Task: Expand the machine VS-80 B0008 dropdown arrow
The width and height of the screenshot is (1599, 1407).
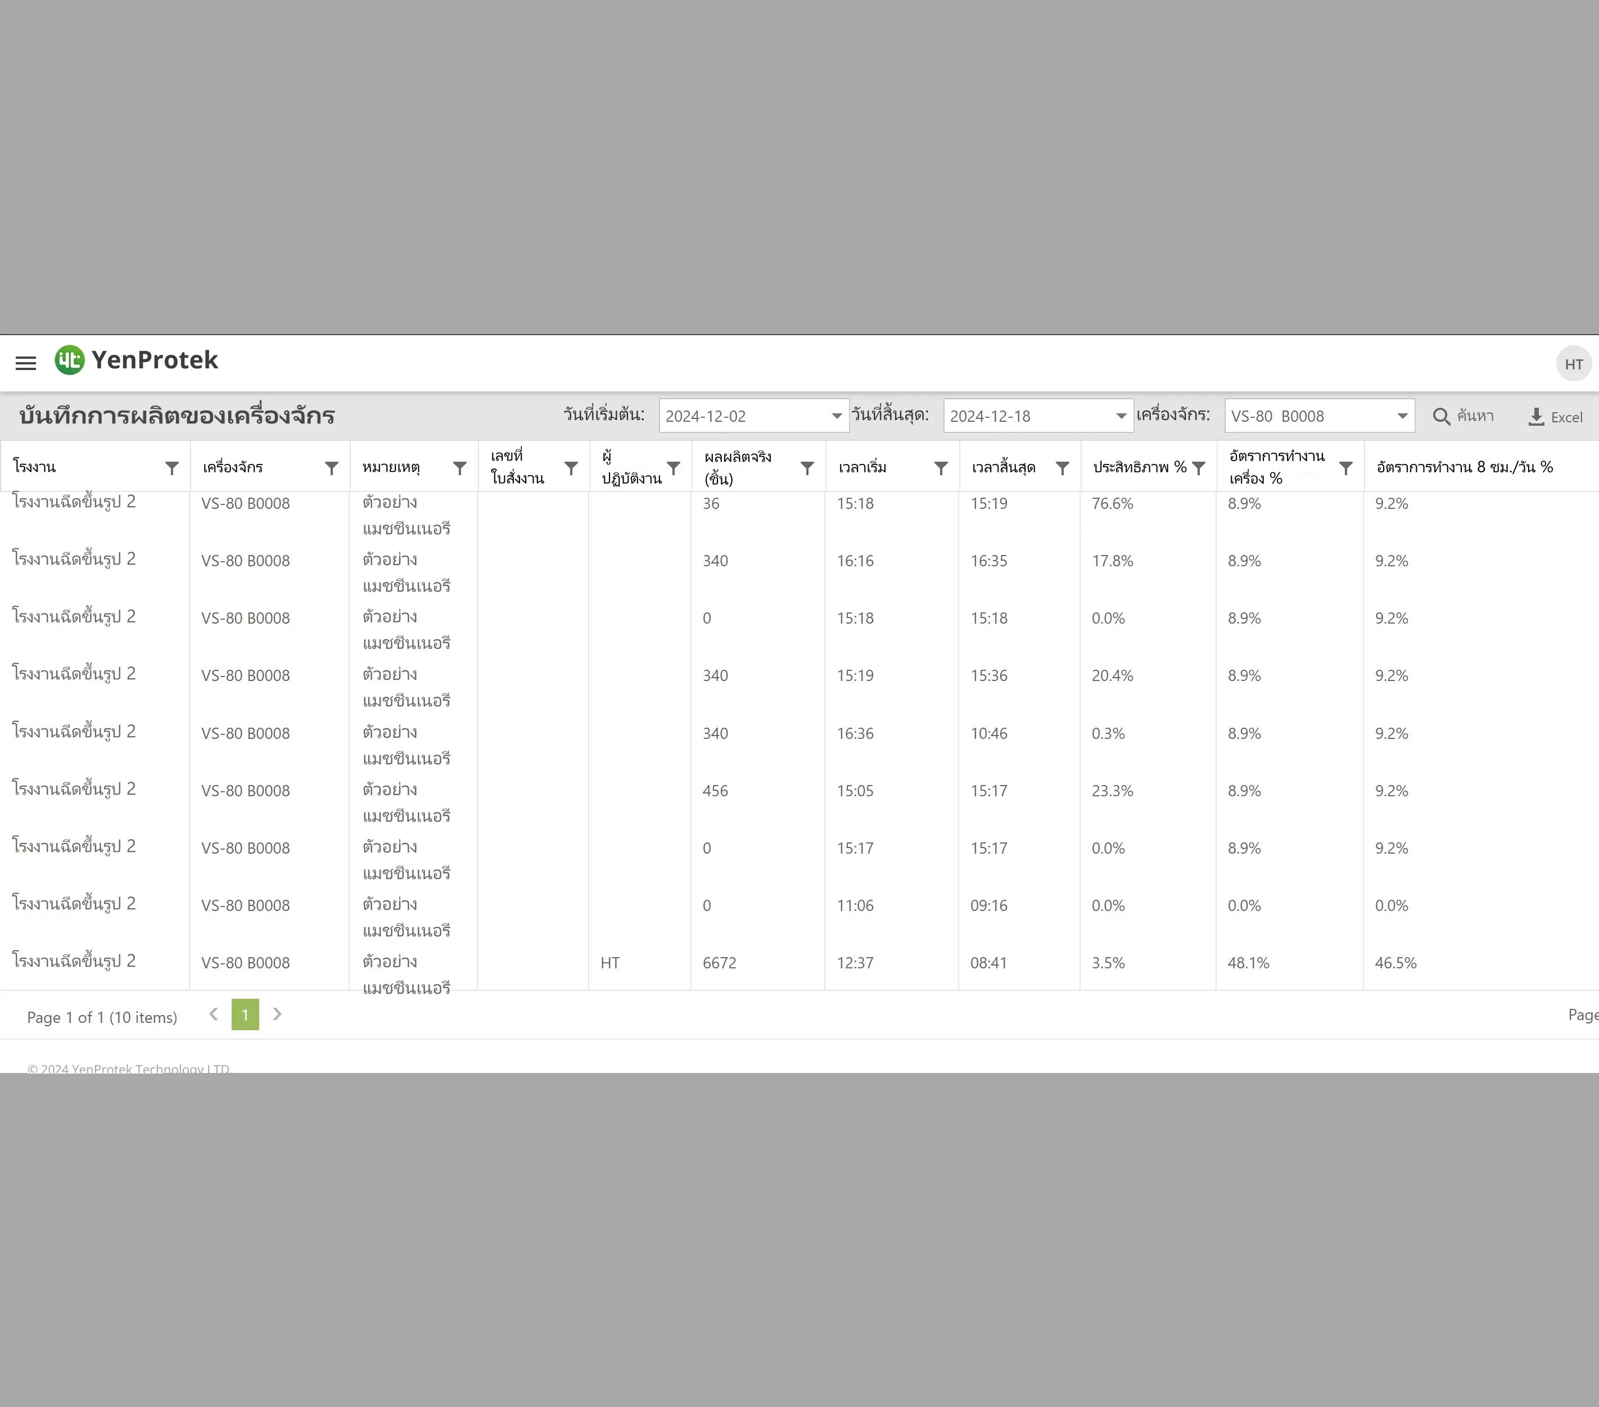Action: pyautogui.click(x=1402, y=416)
